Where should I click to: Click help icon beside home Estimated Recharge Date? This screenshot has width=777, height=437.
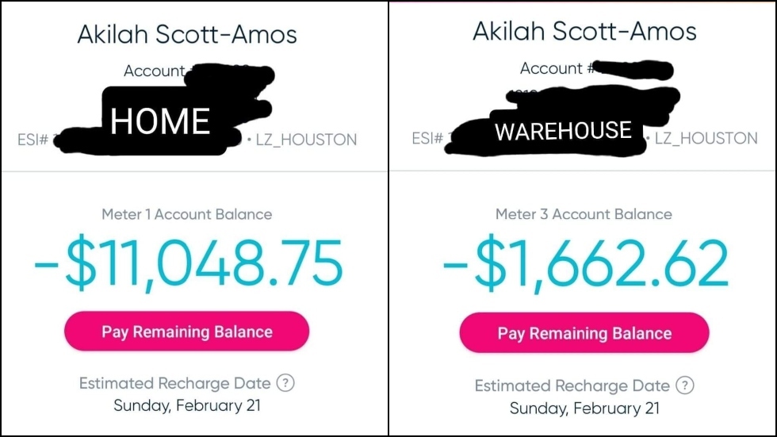click(x=285, y=383)
